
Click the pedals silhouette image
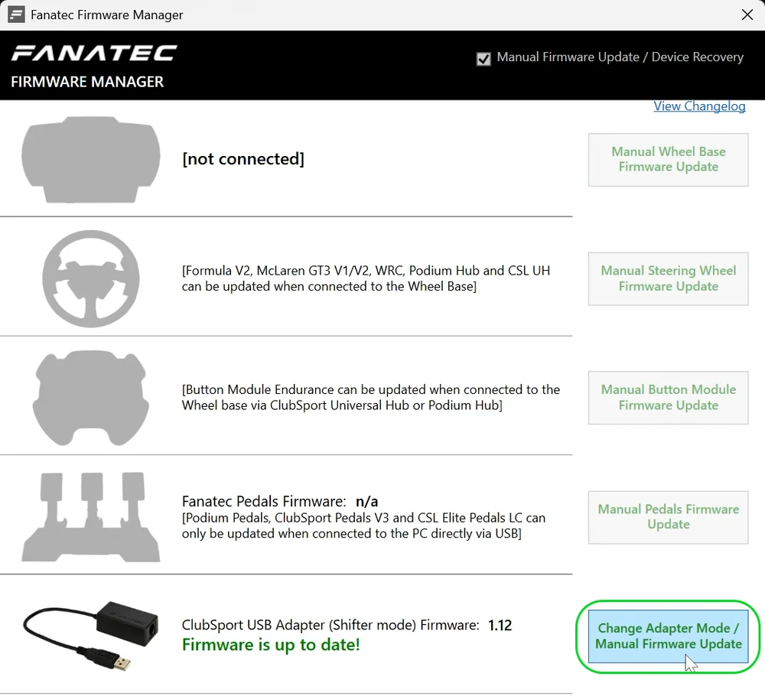(91, 516)
